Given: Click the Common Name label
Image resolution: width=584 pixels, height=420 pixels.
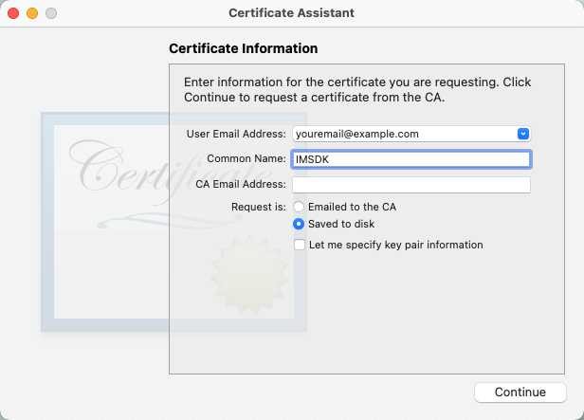Looking at the screenshot, I should pyautogui.click(x=246, y=158).
